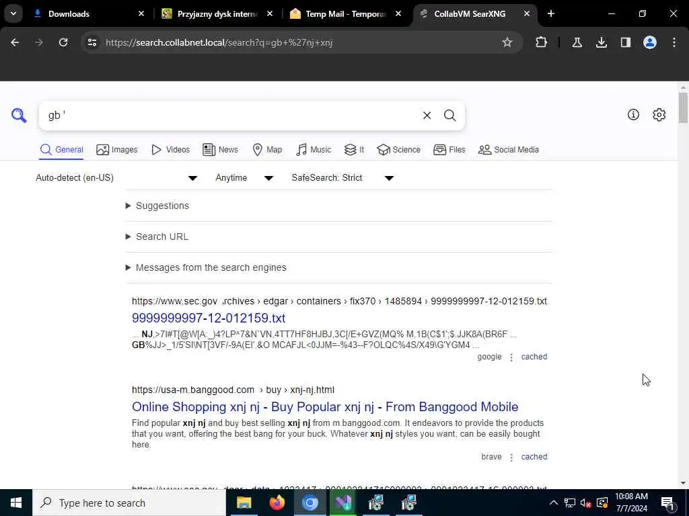
Task: Select the Map search category
Action: (267, 150)
